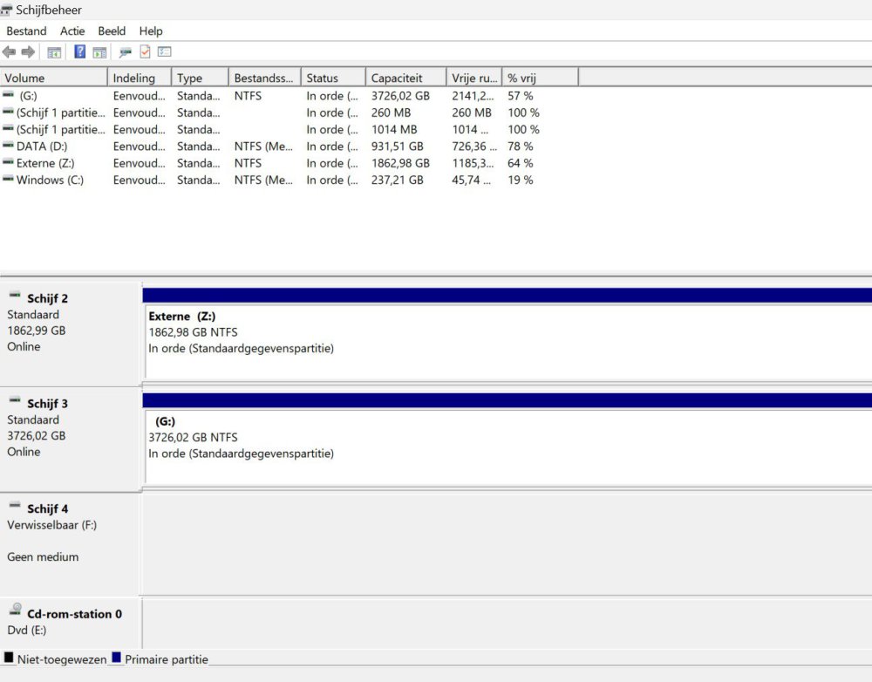872x682 pixels.
Task: Click the rightmost settings list toolbar icon
Action: 164,52
